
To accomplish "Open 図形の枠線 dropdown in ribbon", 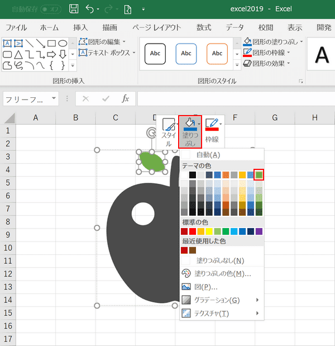I will point(267,53).
